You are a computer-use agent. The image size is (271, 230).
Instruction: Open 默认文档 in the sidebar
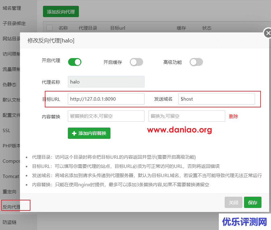click(11, 100)
